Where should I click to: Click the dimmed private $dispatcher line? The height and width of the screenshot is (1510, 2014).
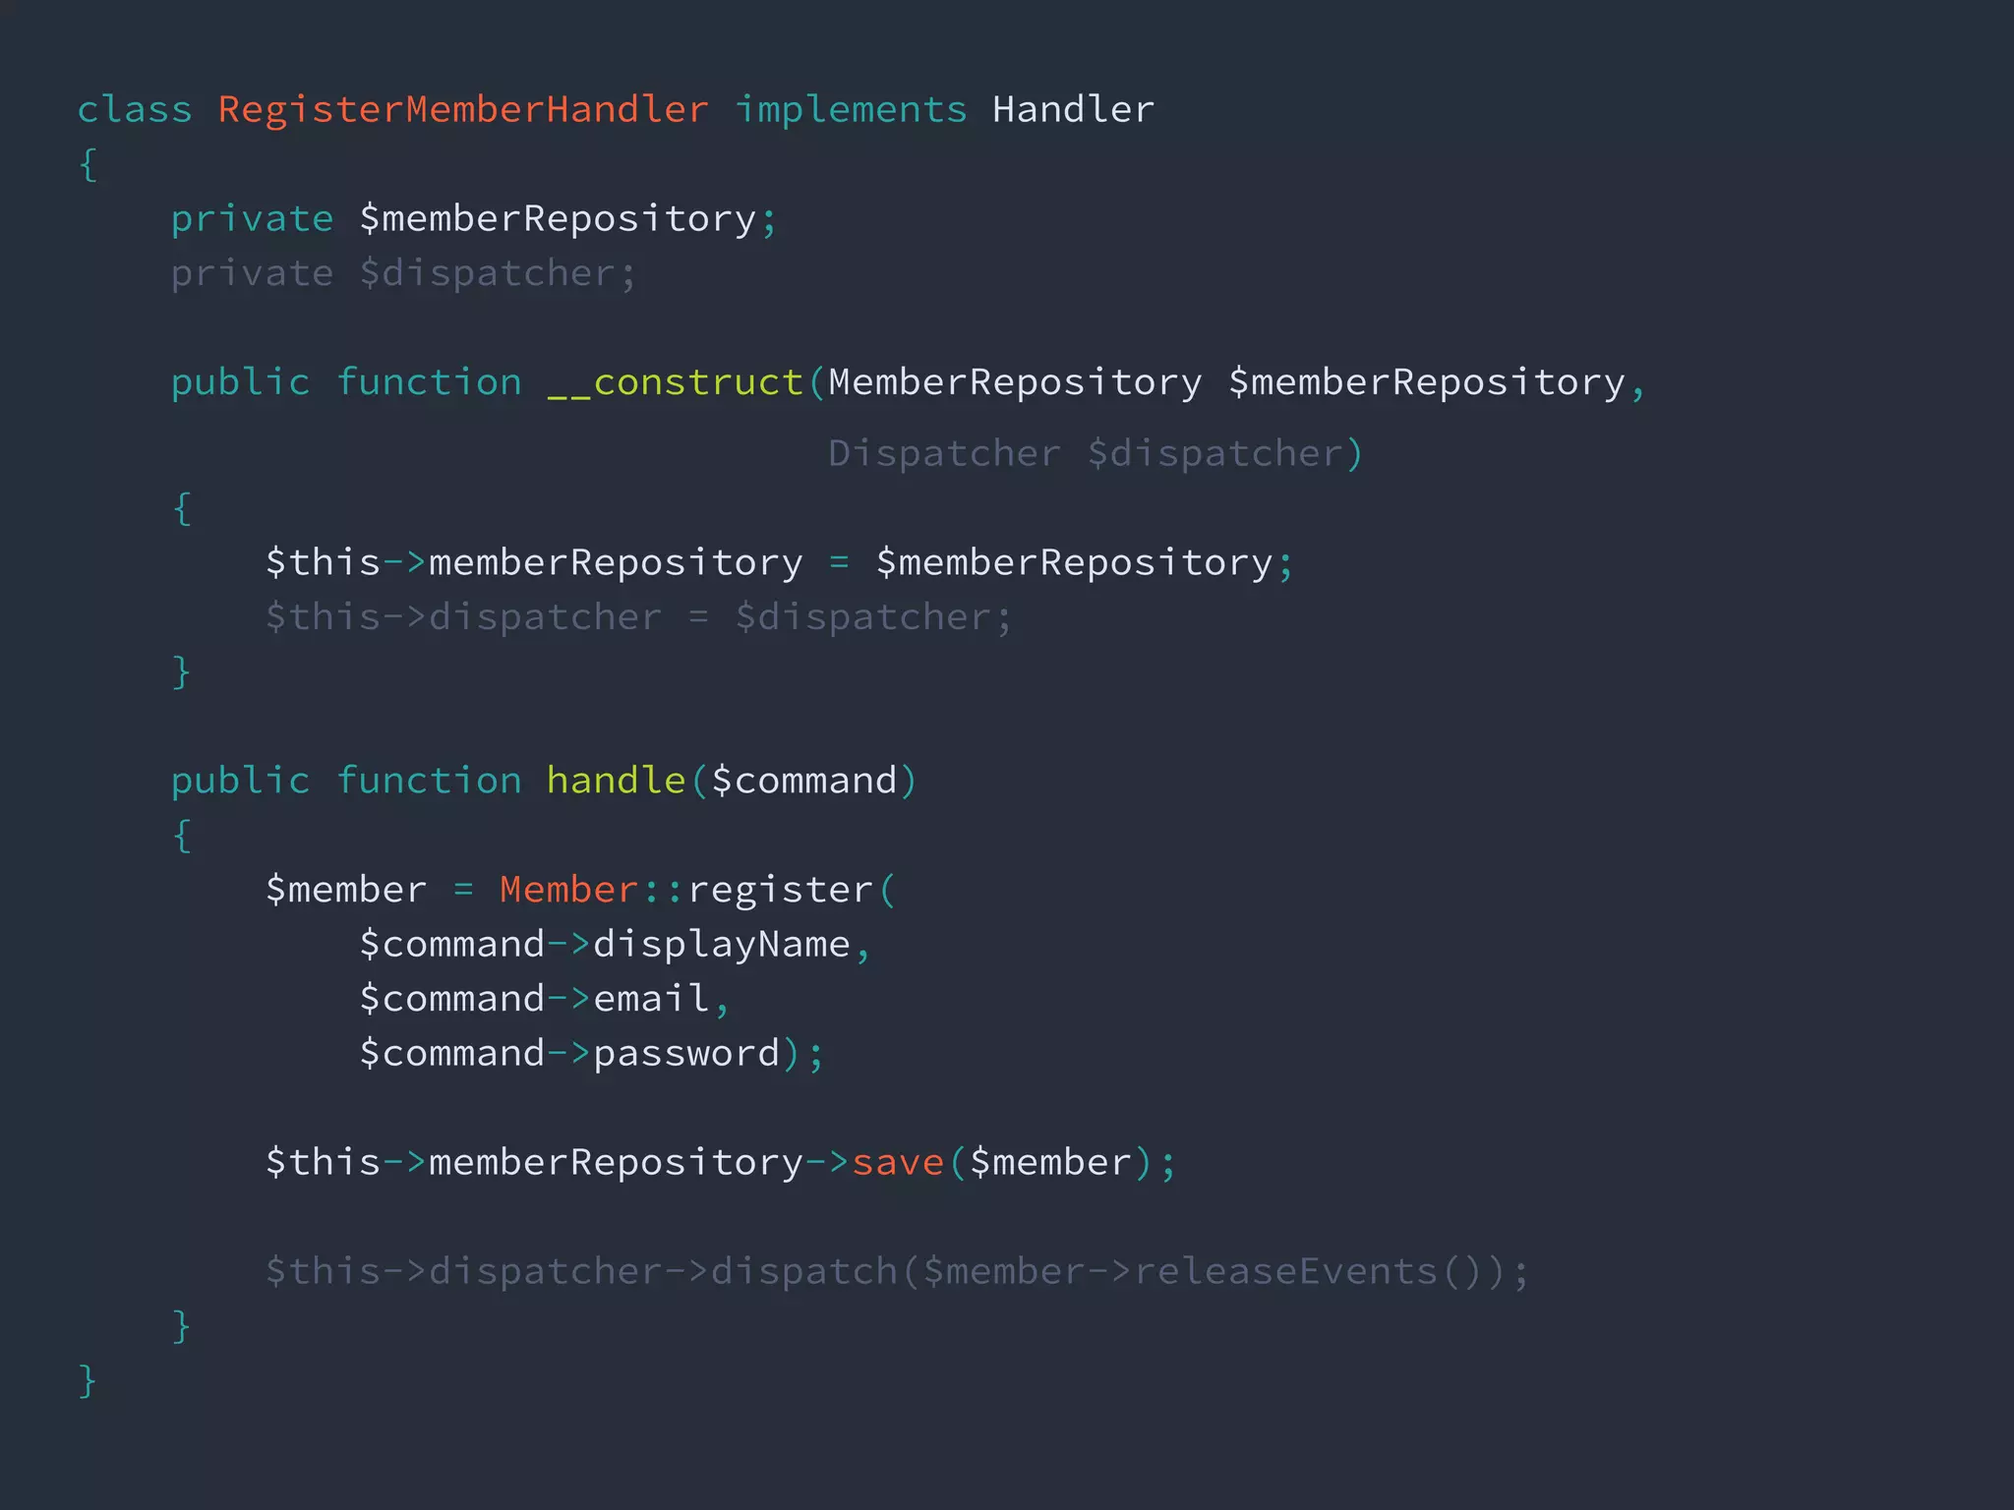(x=403, y=273)
